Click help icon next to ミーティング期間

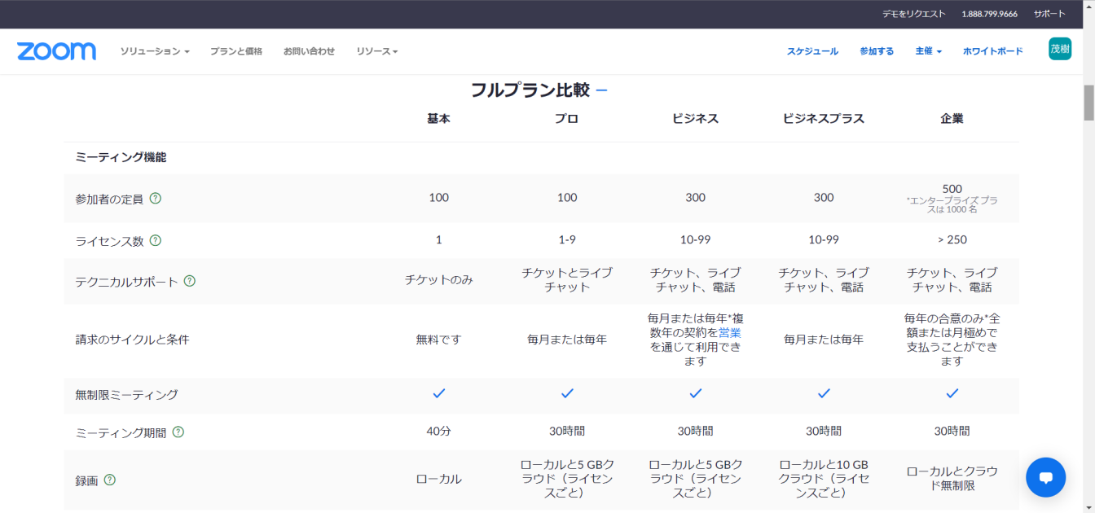tap(178, 432)
